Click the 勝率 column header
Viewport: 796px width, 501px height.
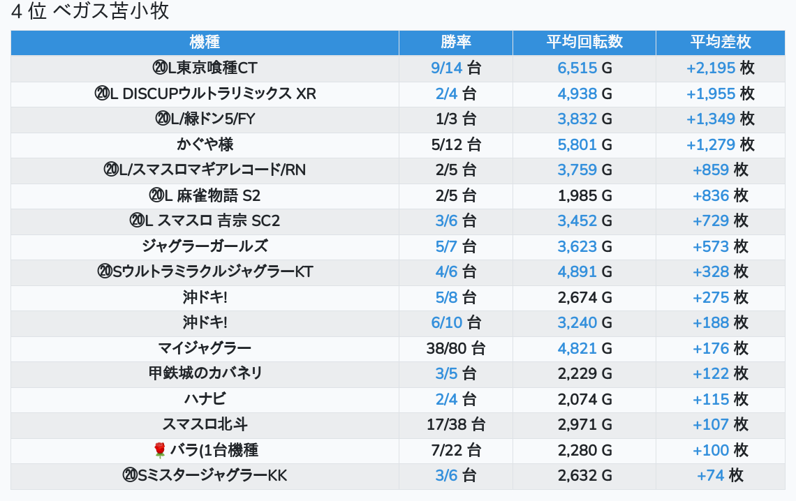point(455,43)
